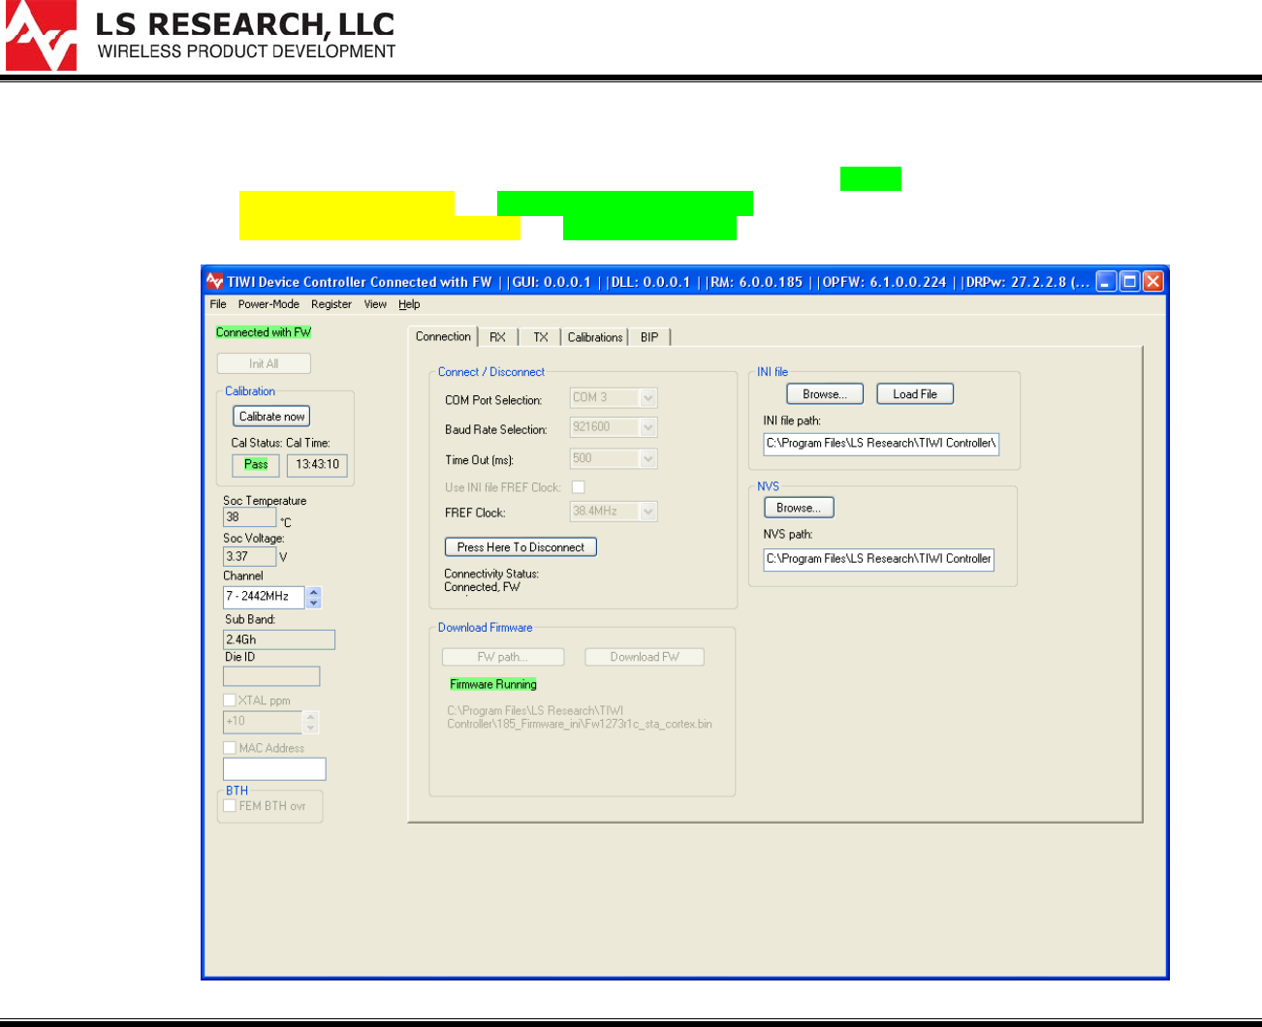Switch to the Connection tab
The width and height of the screenshot is (1262, 1027).
(x=443, y=336)
